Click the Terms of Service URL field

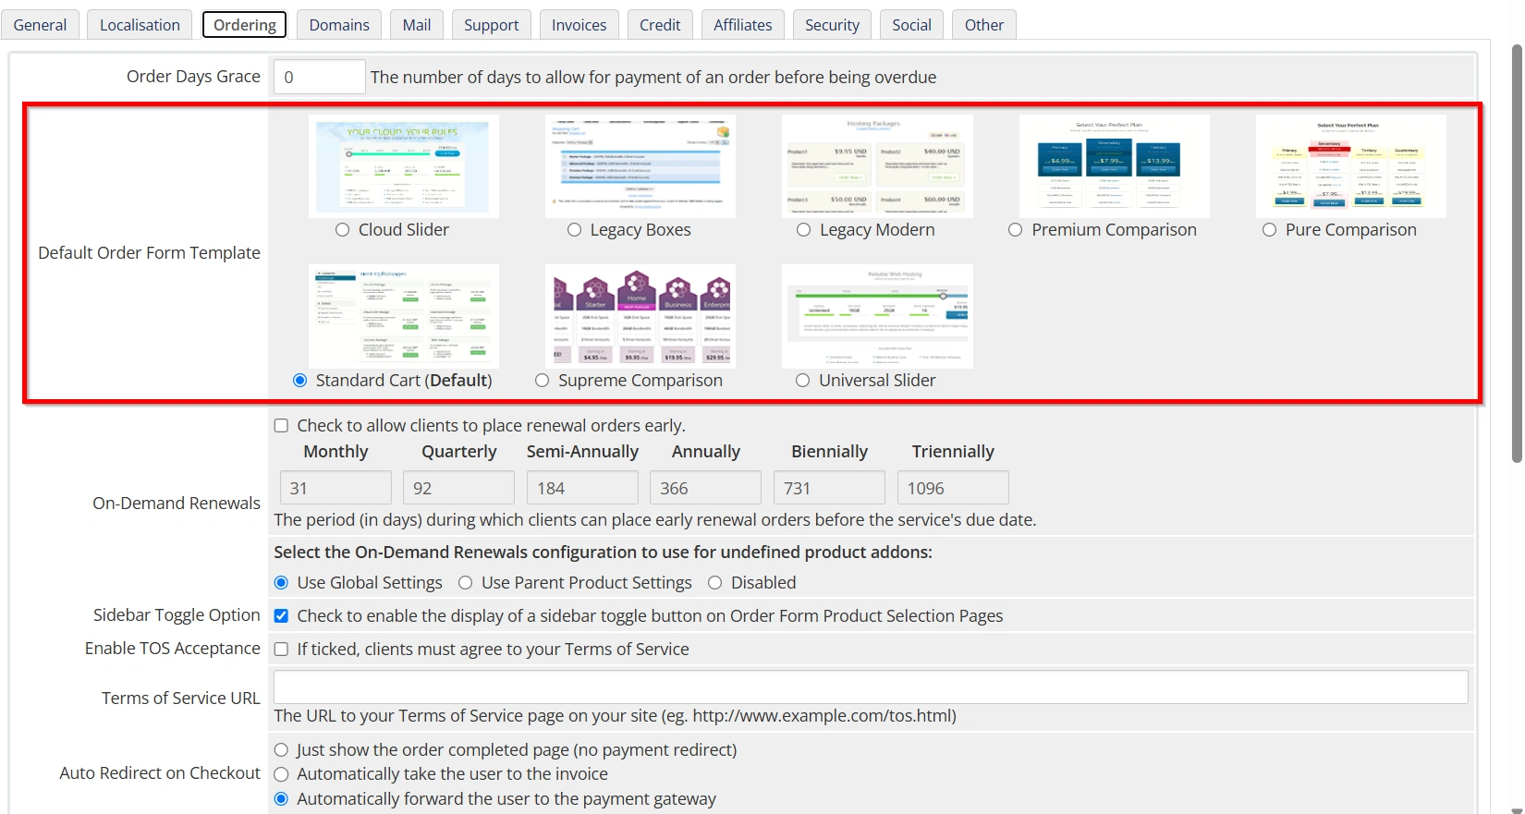pos(871,687)
